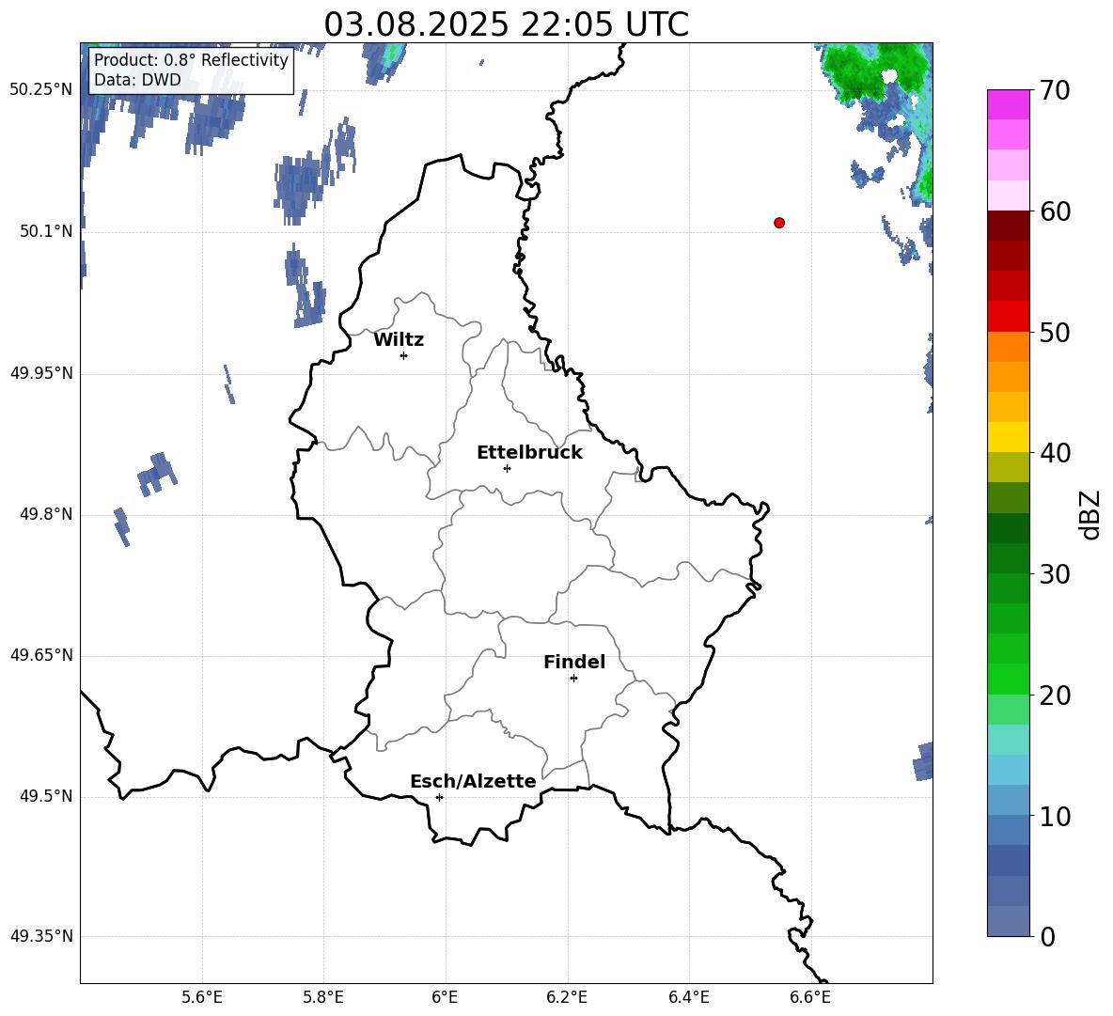Click the 'dBZ' colorbar label
This screenshot has height=1016, width=1113.
click(x=1089, y=514)
